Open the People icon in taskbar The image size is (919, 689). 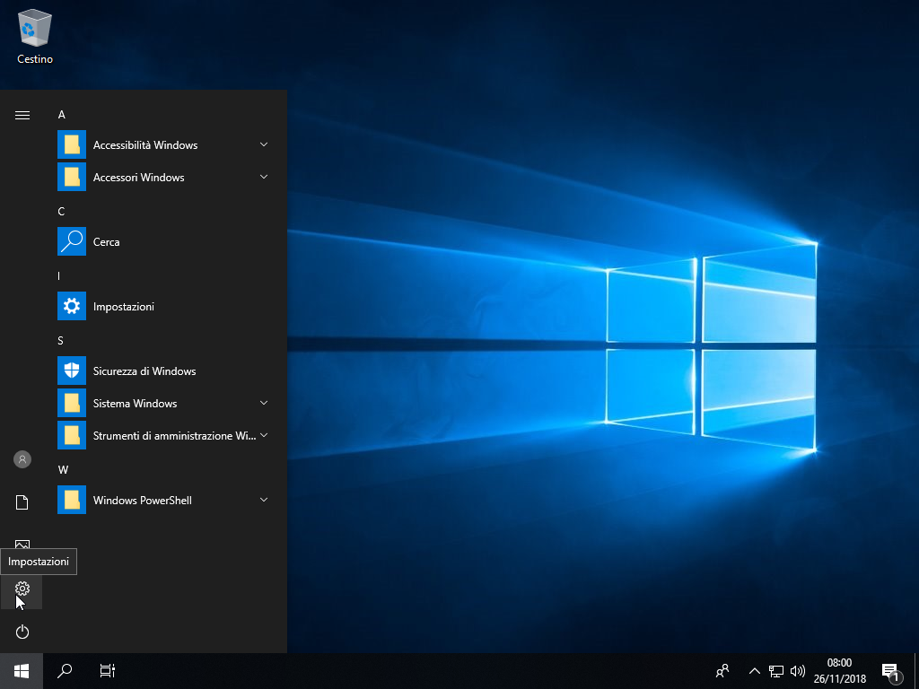click(x=722, y=671)
